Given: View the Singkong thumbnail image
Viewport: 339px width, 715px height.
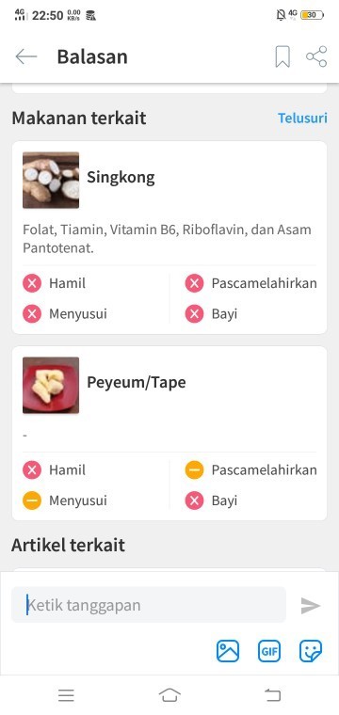Looking at the screenshot, I should coord(51,180).
